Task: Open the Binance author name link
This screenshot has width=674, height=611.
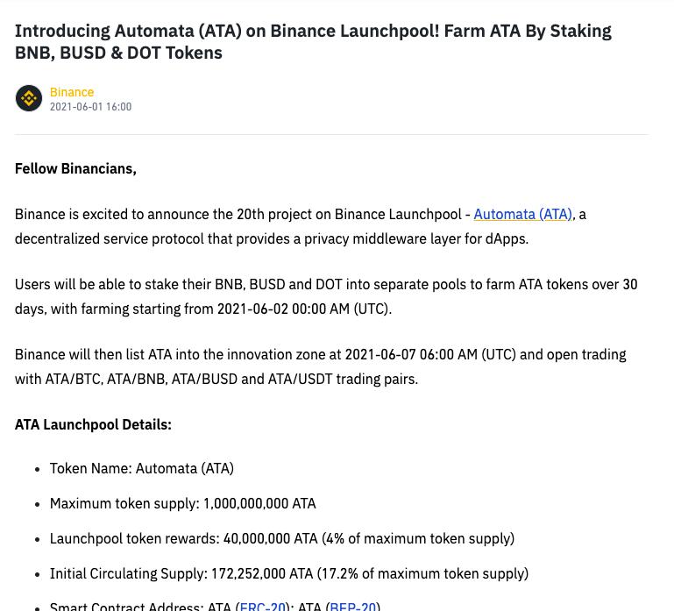Action: point(71,92)
